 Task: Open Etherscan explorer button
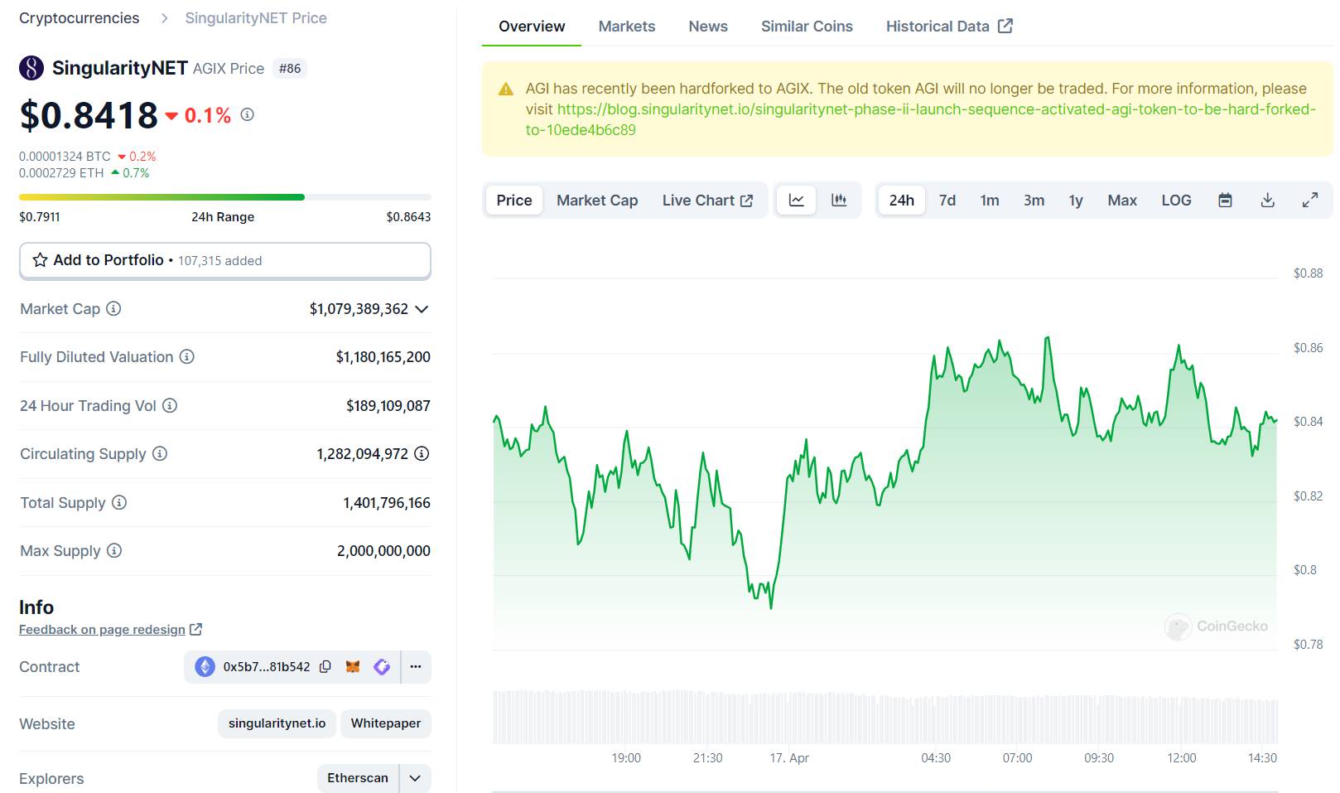(358, 778)
